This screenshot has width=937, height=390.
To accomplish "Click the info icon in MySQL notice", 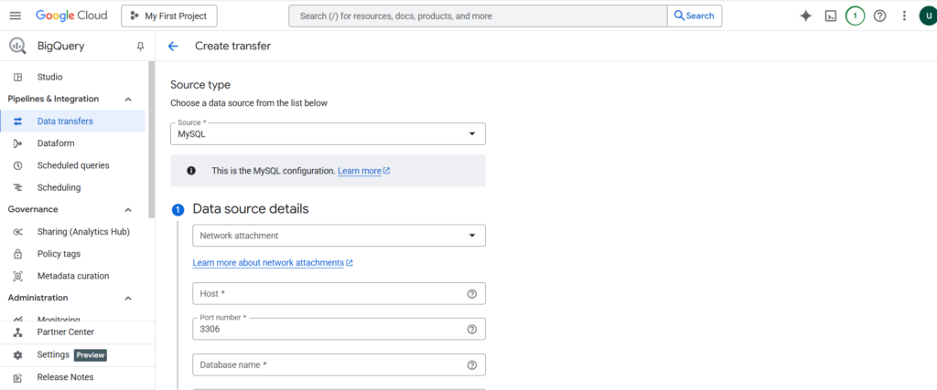I will (191, 171).
